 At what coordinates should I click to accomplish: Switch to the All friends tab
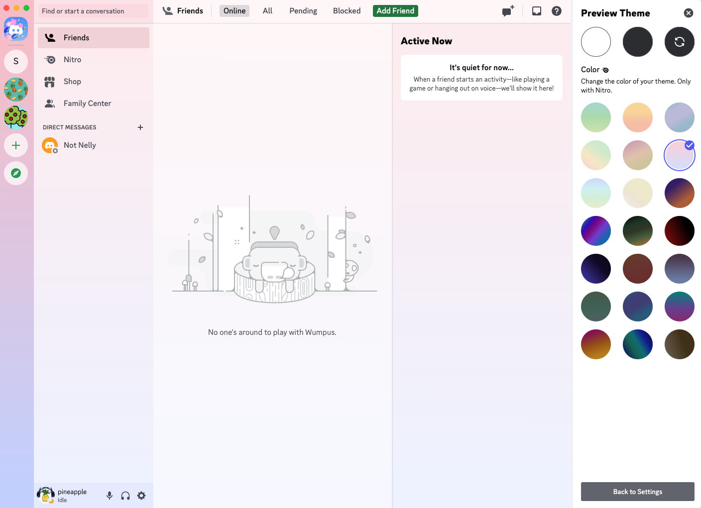[x=267, y=11]
